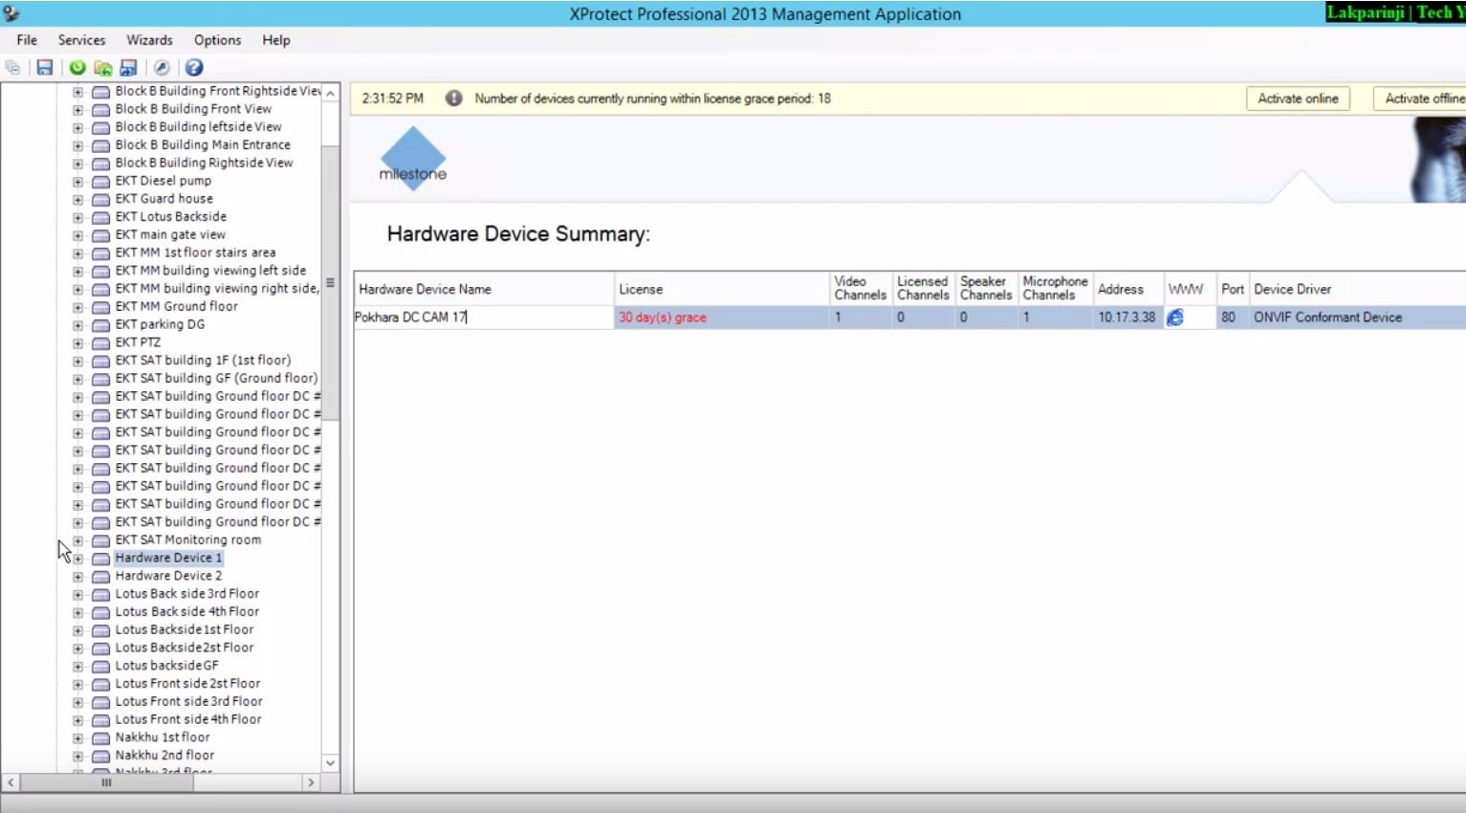Expand Lotus Back side 4th Floor node
The width and height of the screenshot is (1466, 813).
point(77,612)
